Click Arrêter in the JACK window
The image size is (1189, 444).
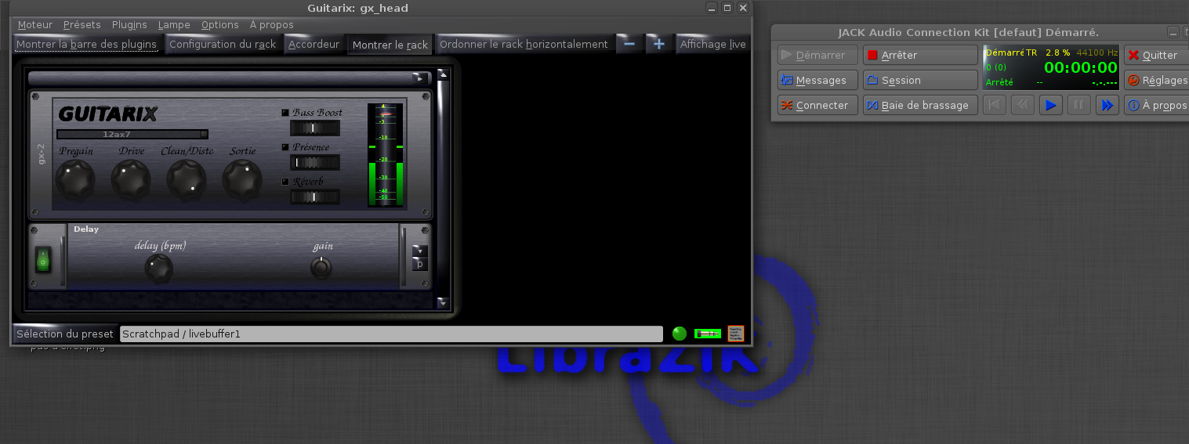point(920,55)
